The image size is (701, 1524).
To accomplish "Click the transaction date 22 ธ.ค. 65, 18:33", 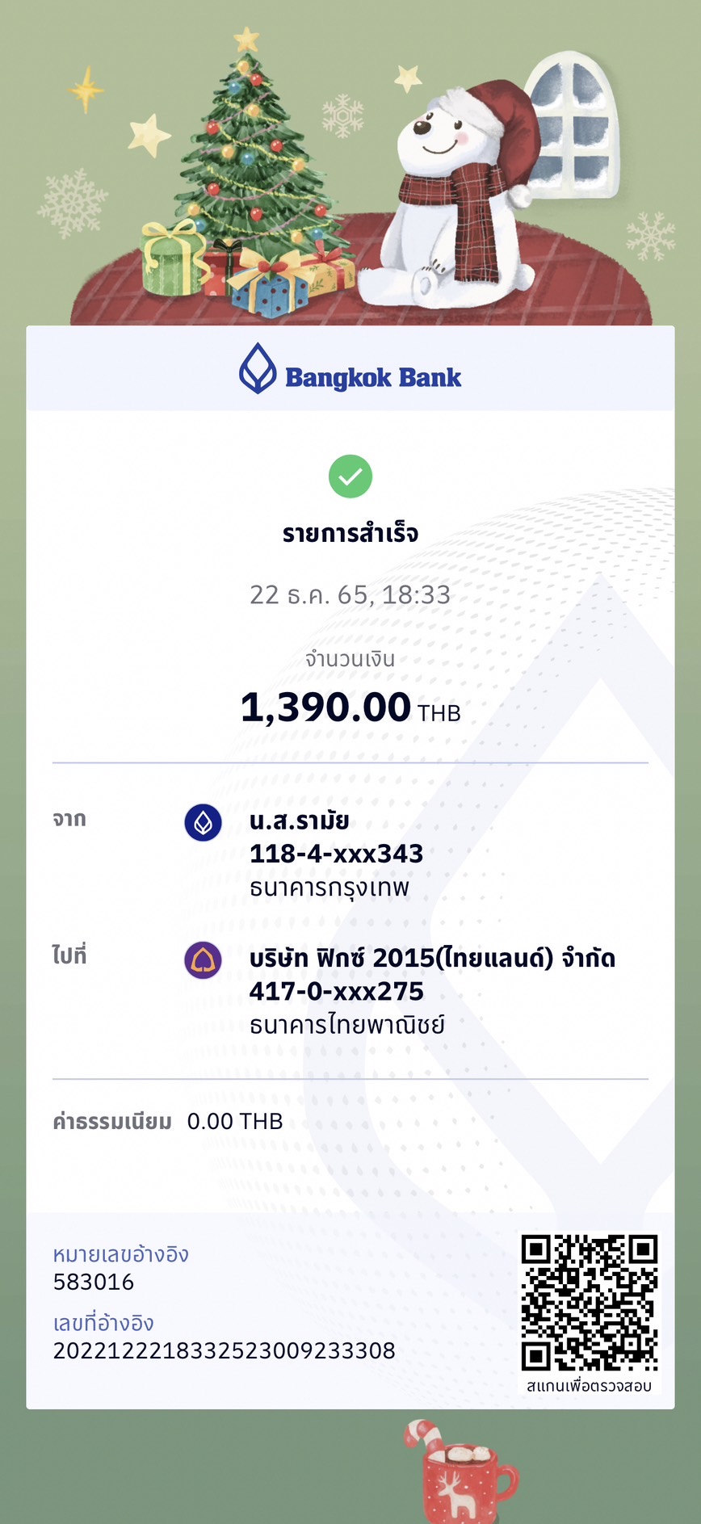I will (350, 595).
